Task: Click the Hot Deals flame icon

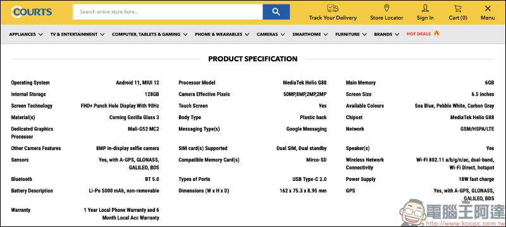Action: pos(436,33)
